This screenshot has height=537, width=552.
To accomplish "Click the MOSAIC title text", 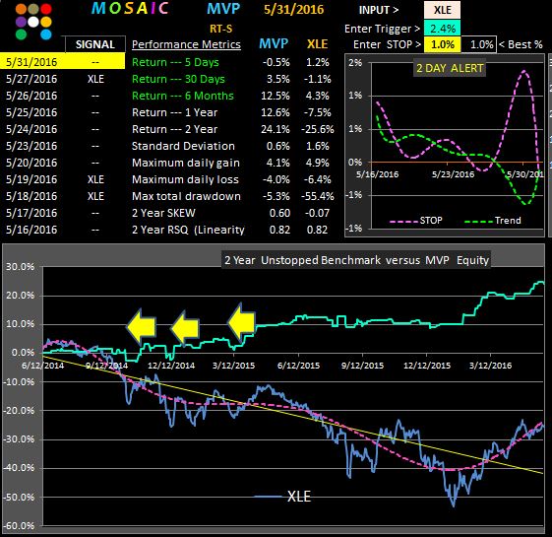I will click(130, 9).
